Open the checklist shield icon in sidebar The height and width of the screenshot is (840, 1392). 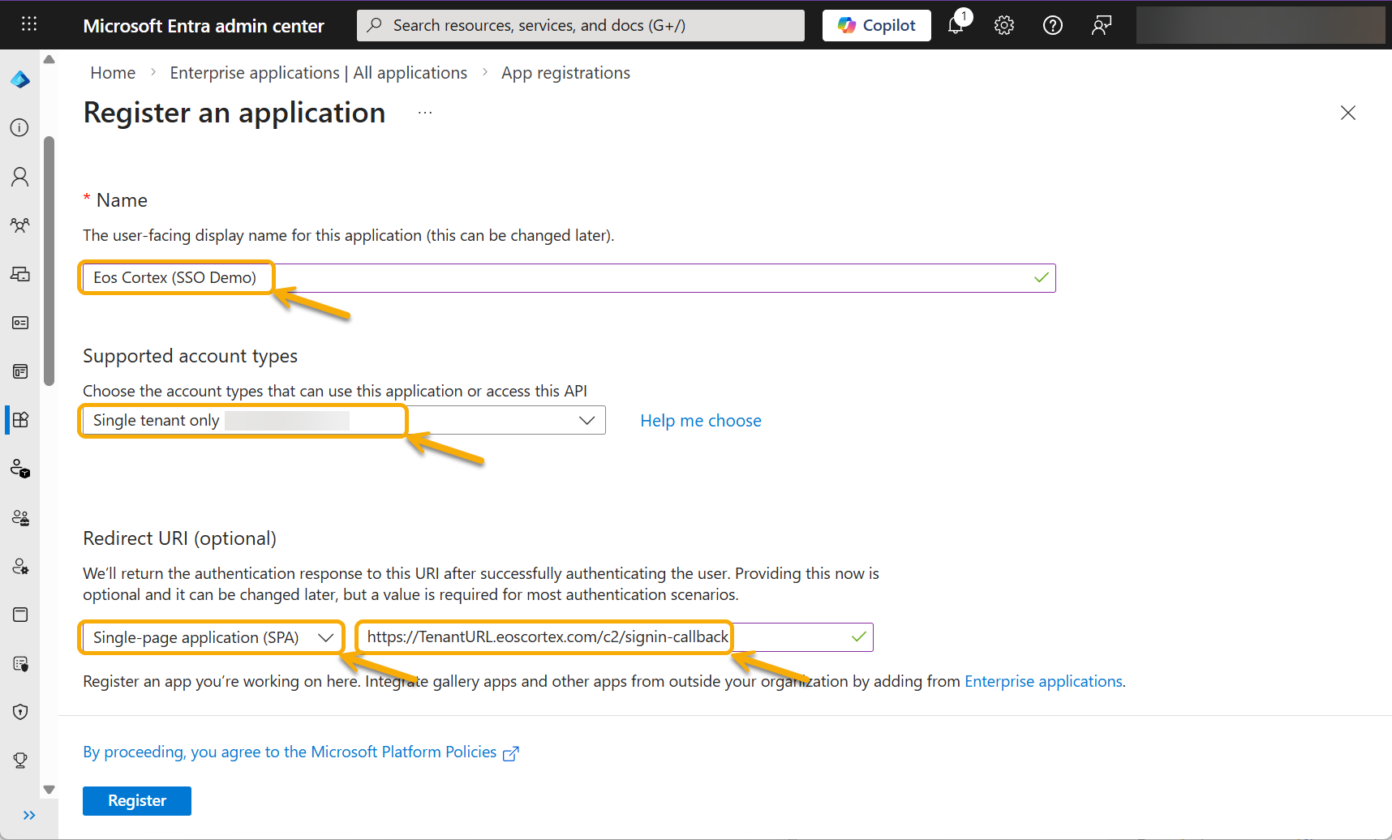(x=20, y=664)
